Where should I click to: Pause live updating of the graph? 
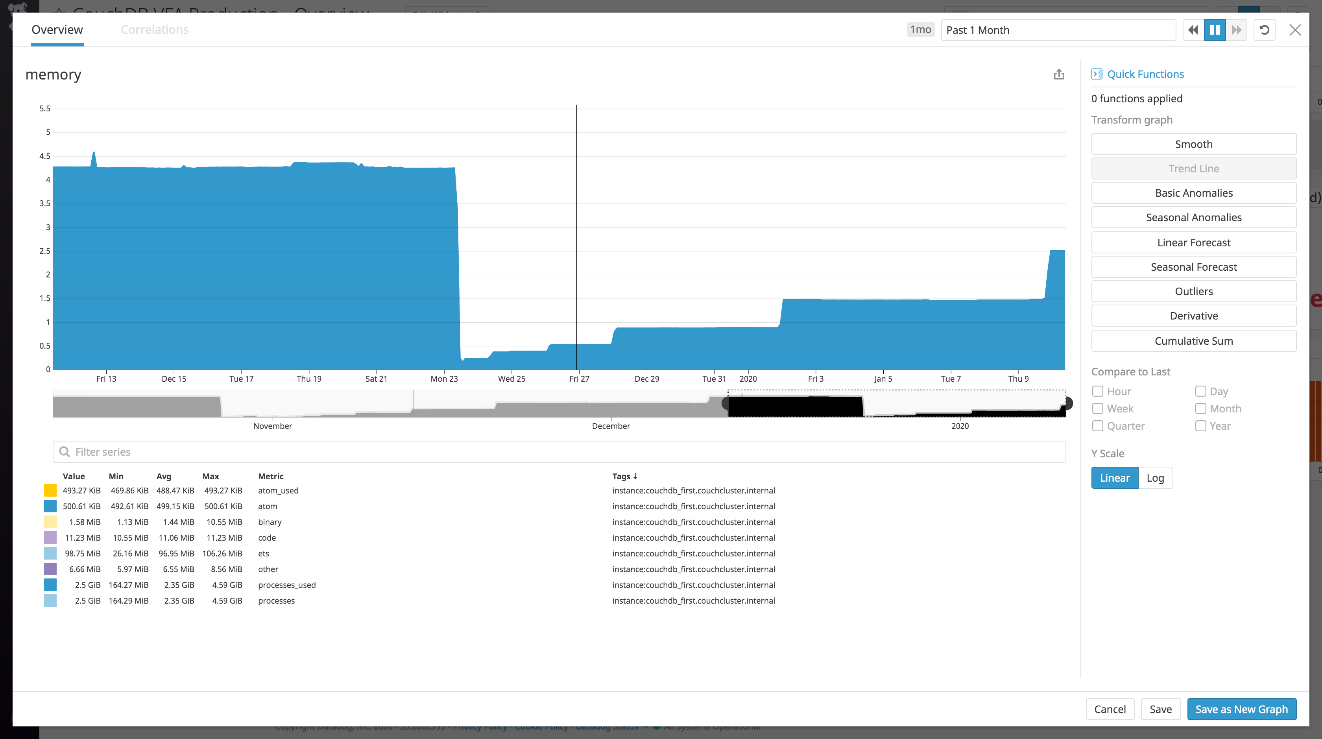tap(1215, 30)
